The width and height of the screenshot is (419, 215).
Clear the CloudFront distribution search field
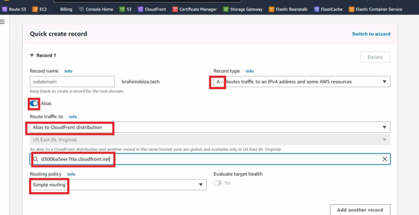point(385,159)
